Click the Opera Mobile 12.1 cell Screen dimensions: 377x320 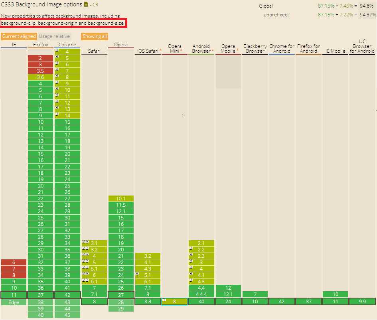[228, 294]
